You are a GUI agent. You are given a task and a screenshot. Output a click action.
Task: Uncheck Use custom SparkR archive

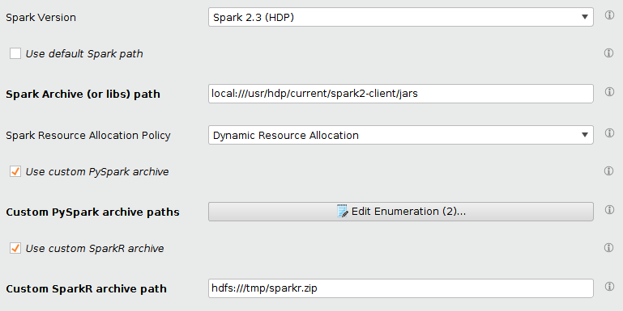pos(15,249)
